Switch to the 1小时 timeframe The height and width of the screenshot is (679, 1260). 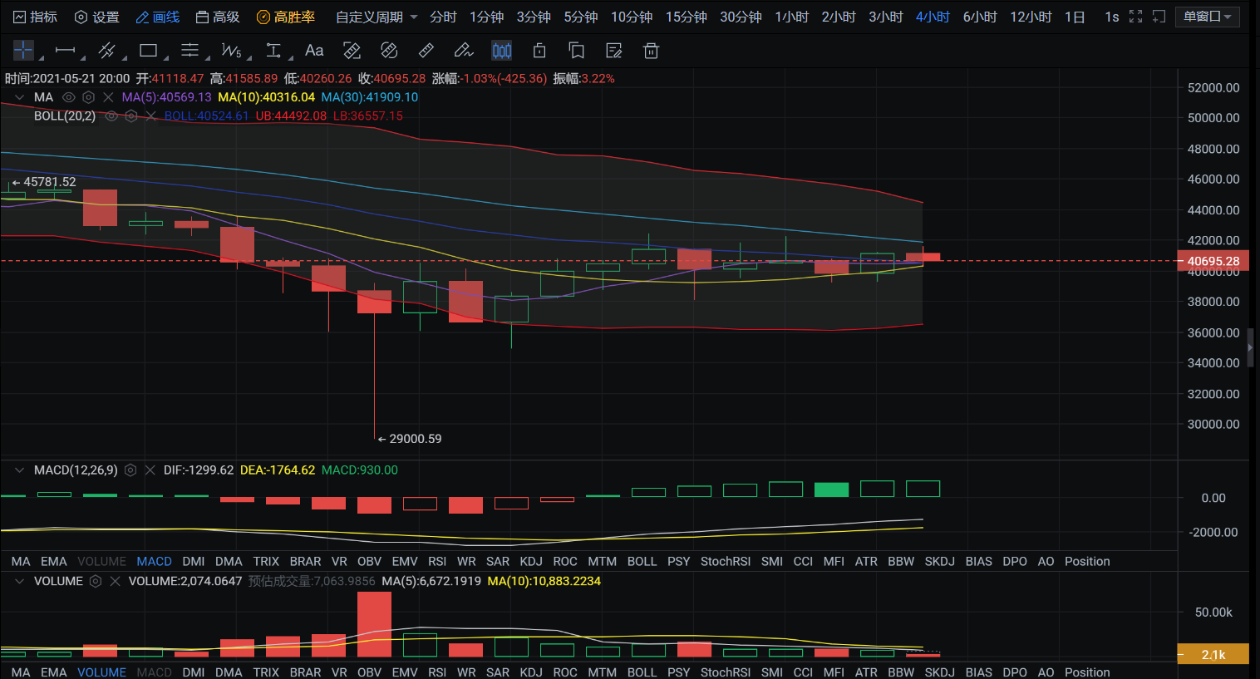792,17
